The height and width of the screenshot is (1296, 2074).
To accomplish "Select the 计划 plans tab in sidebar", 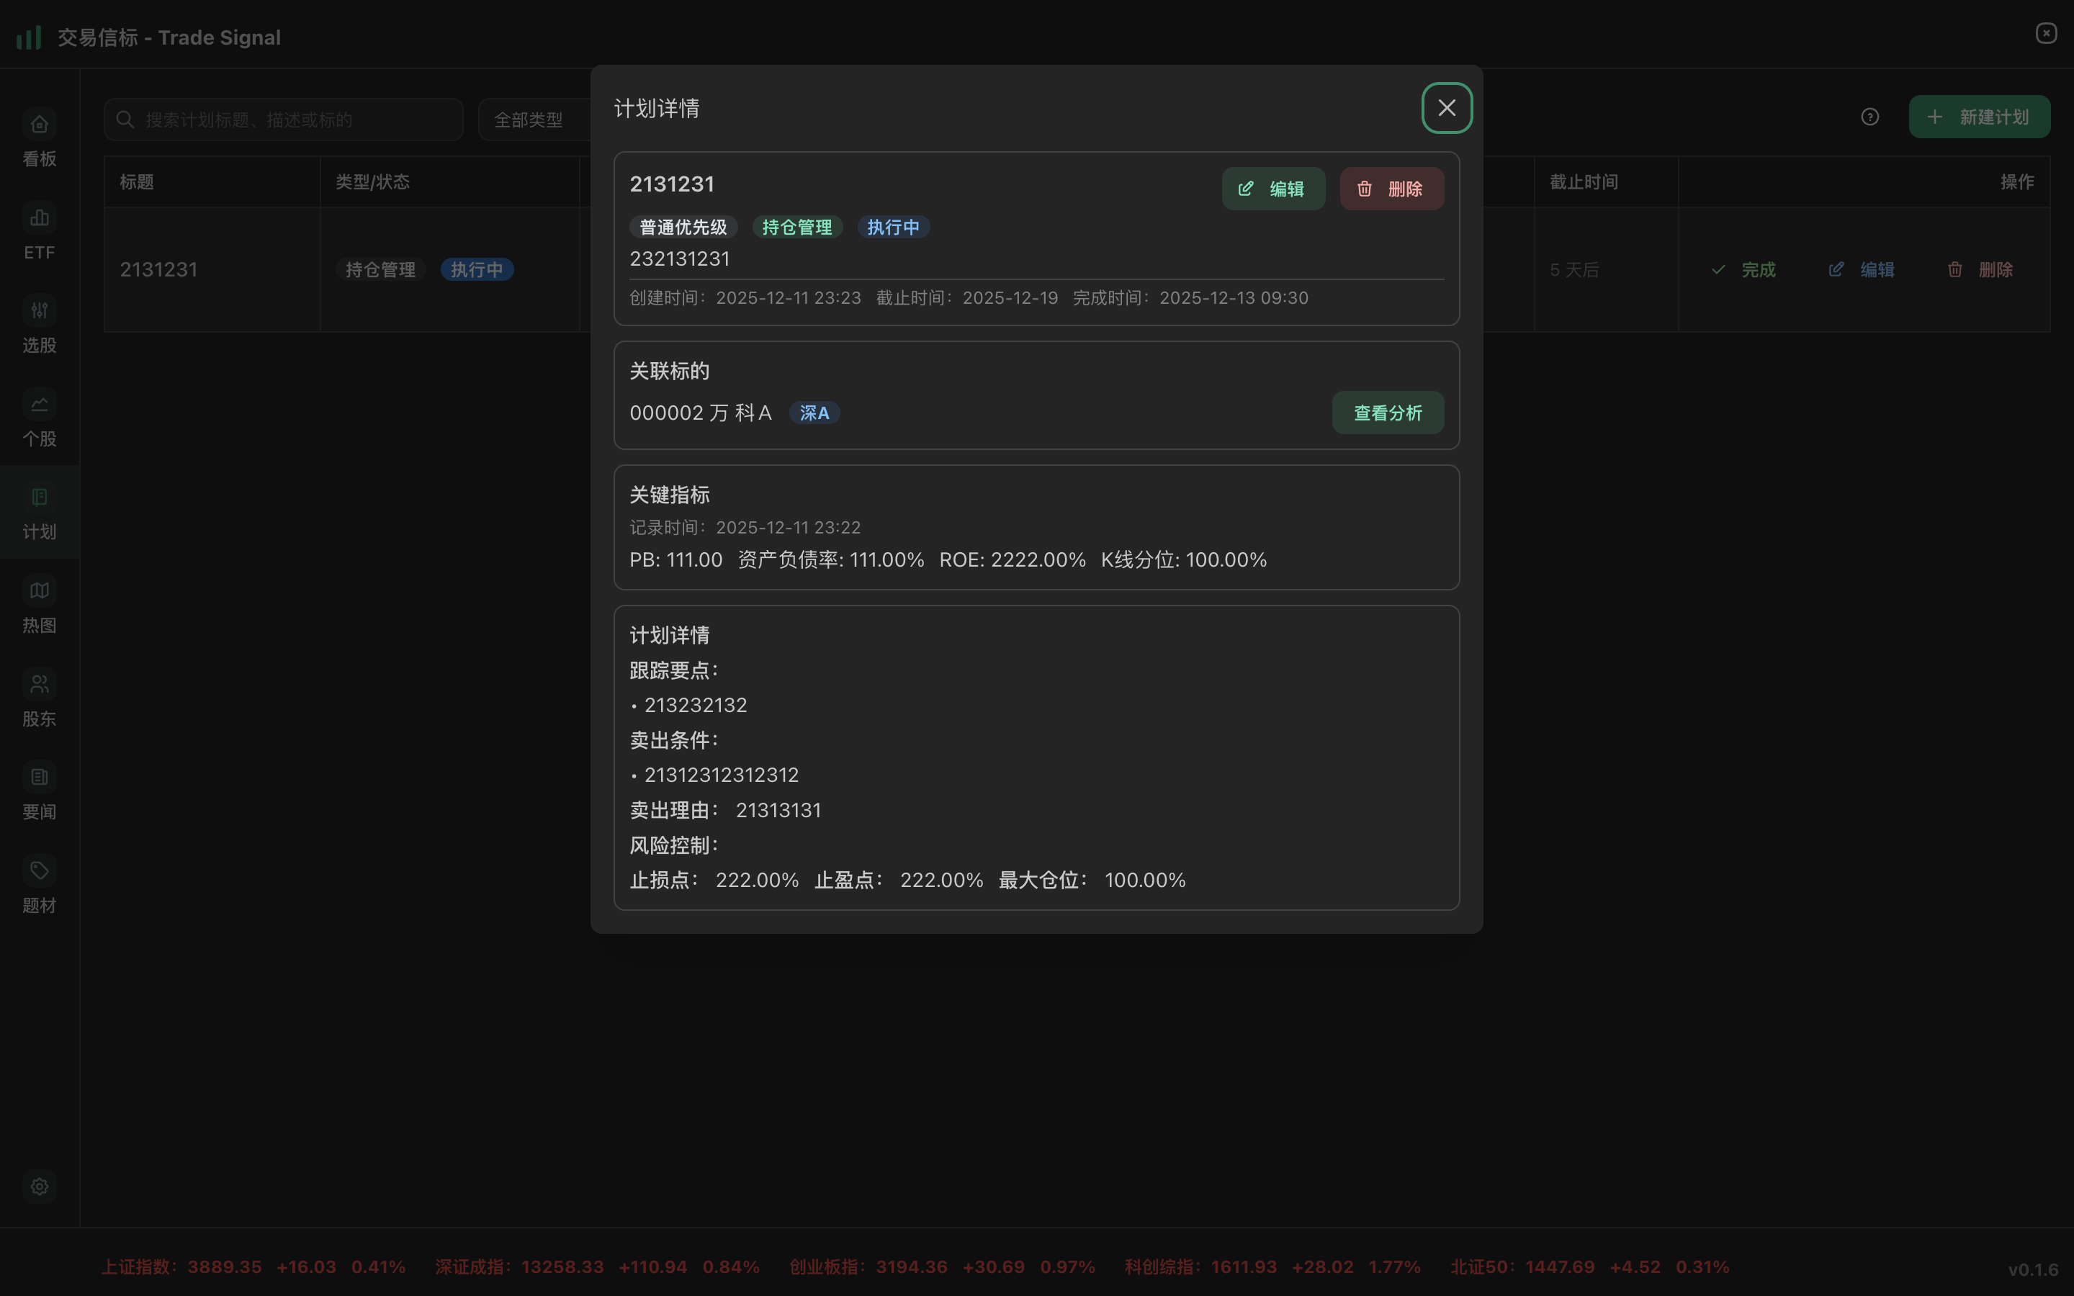I will pos(39,513).
